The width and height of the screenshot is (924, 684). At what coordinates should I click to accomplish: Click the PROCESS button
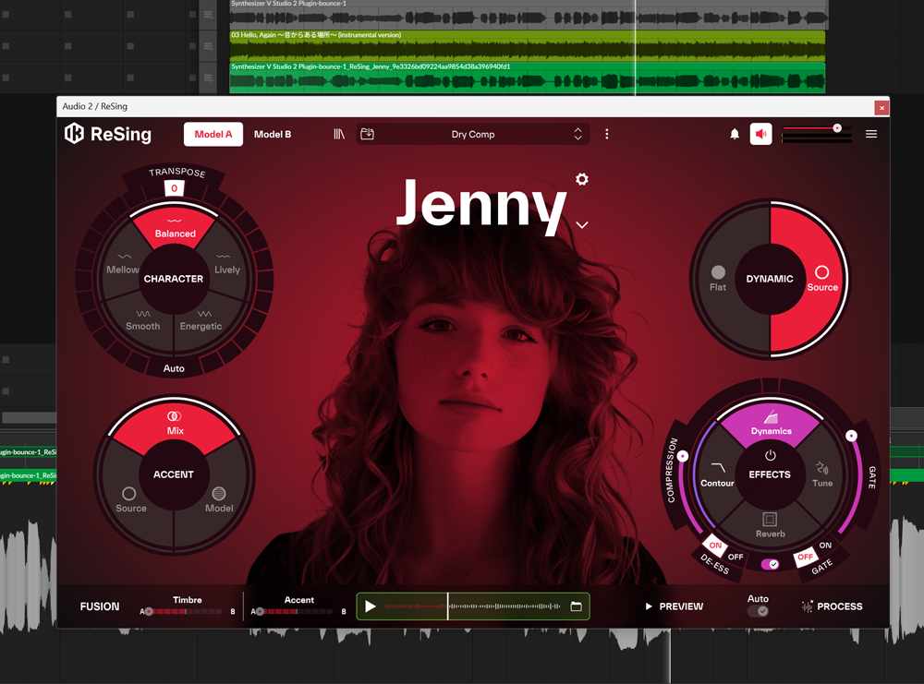tap(832, 606)
